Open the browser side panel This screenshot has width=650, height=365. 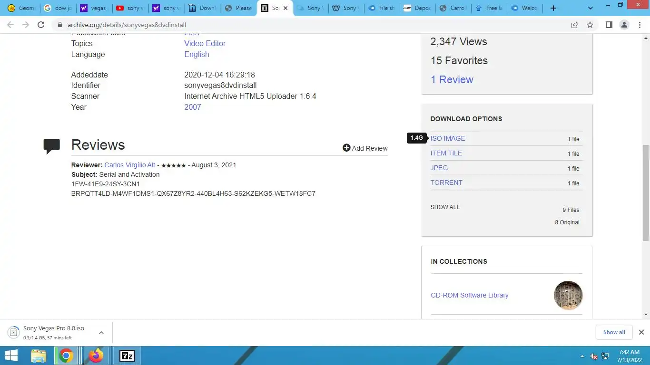coord(609,25)
